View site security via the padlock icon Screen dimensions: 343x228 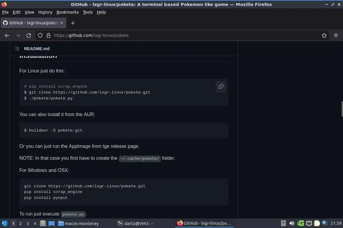tap(49, 35)
